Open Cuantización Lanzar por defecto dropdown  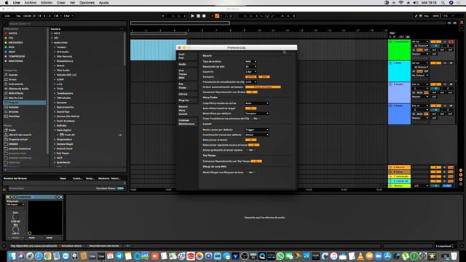coord(257,135)
